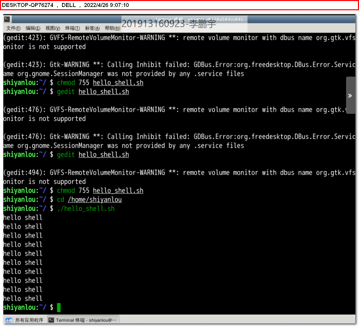
Task: Click the last hello shell output line
Action: 23,298
